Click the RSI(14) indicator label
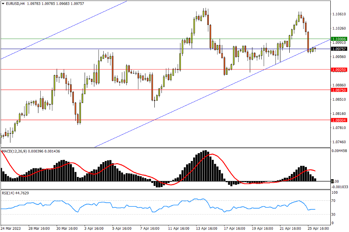 8,193
